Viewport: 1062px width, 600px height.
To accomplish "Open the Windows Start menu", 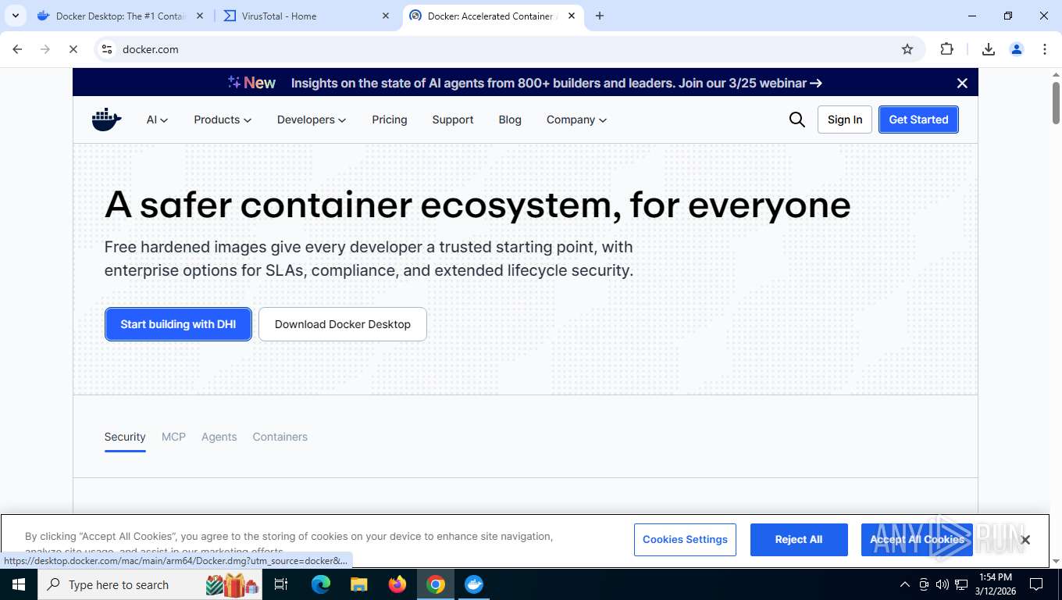I will point(19,584).
